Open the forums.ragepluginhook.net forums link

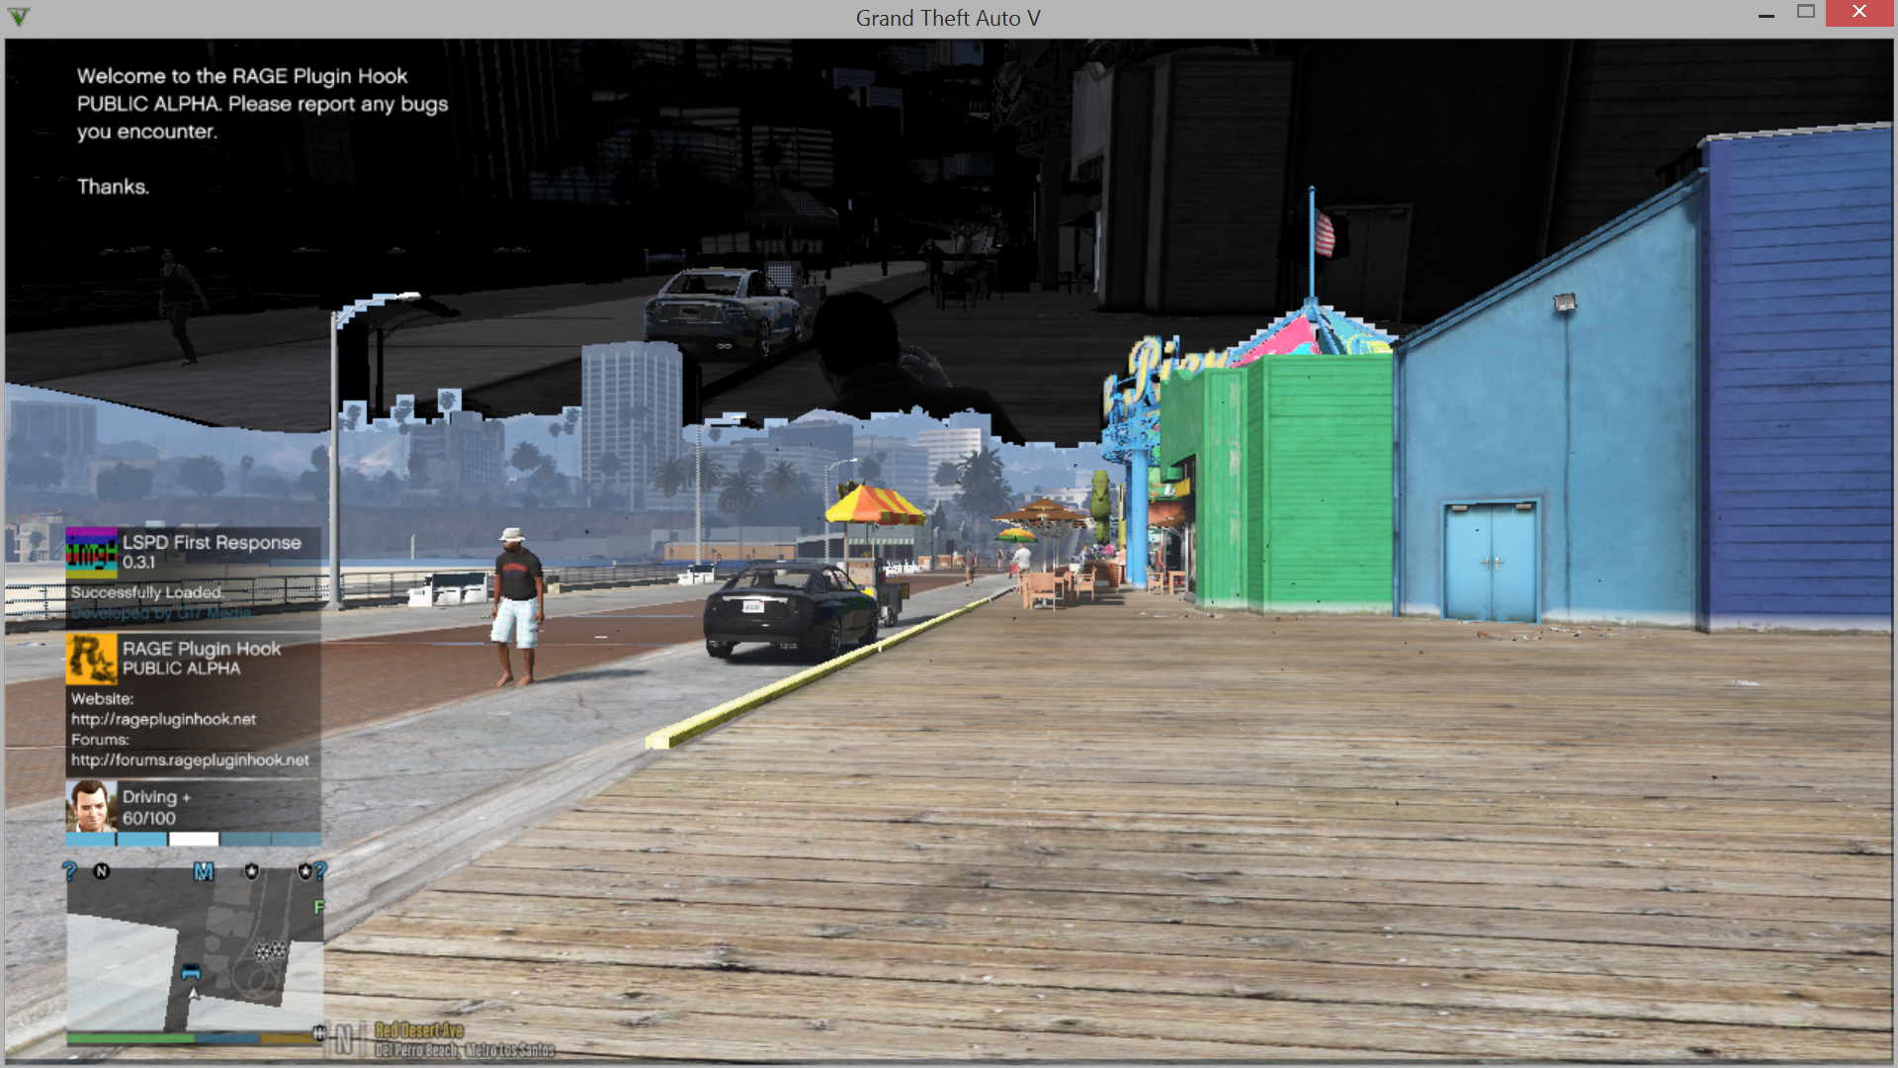click(x=190, y=759)
